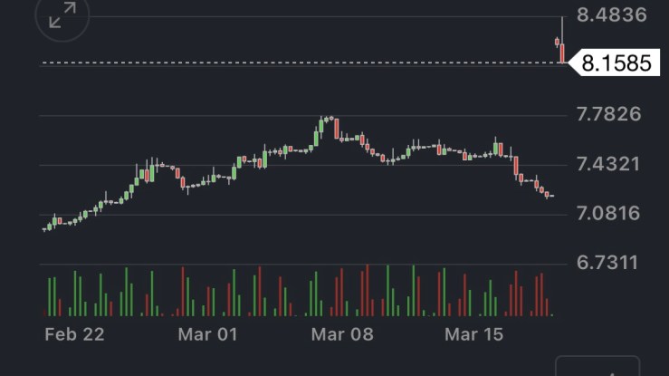Click the small candle left of latest candle
Viewport: 669px width, 376px height.
pyautogui.click(x=557, y=41)
